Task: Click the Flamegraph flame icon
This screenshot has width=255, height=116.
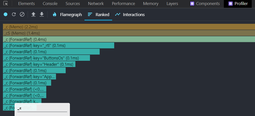Action: click(x=55, y=15)
